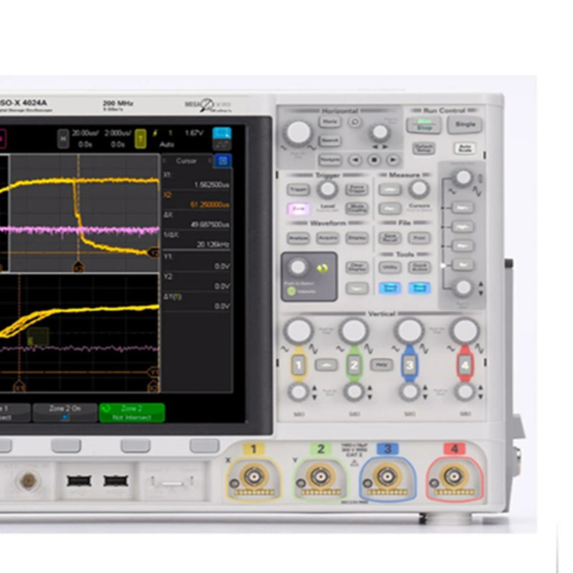
Task: Push the Search button in Horizontal section
Action: click(x=329, y=140)
